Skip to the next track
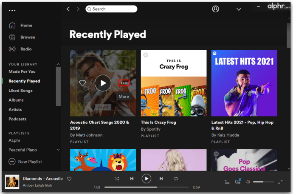 161,179
